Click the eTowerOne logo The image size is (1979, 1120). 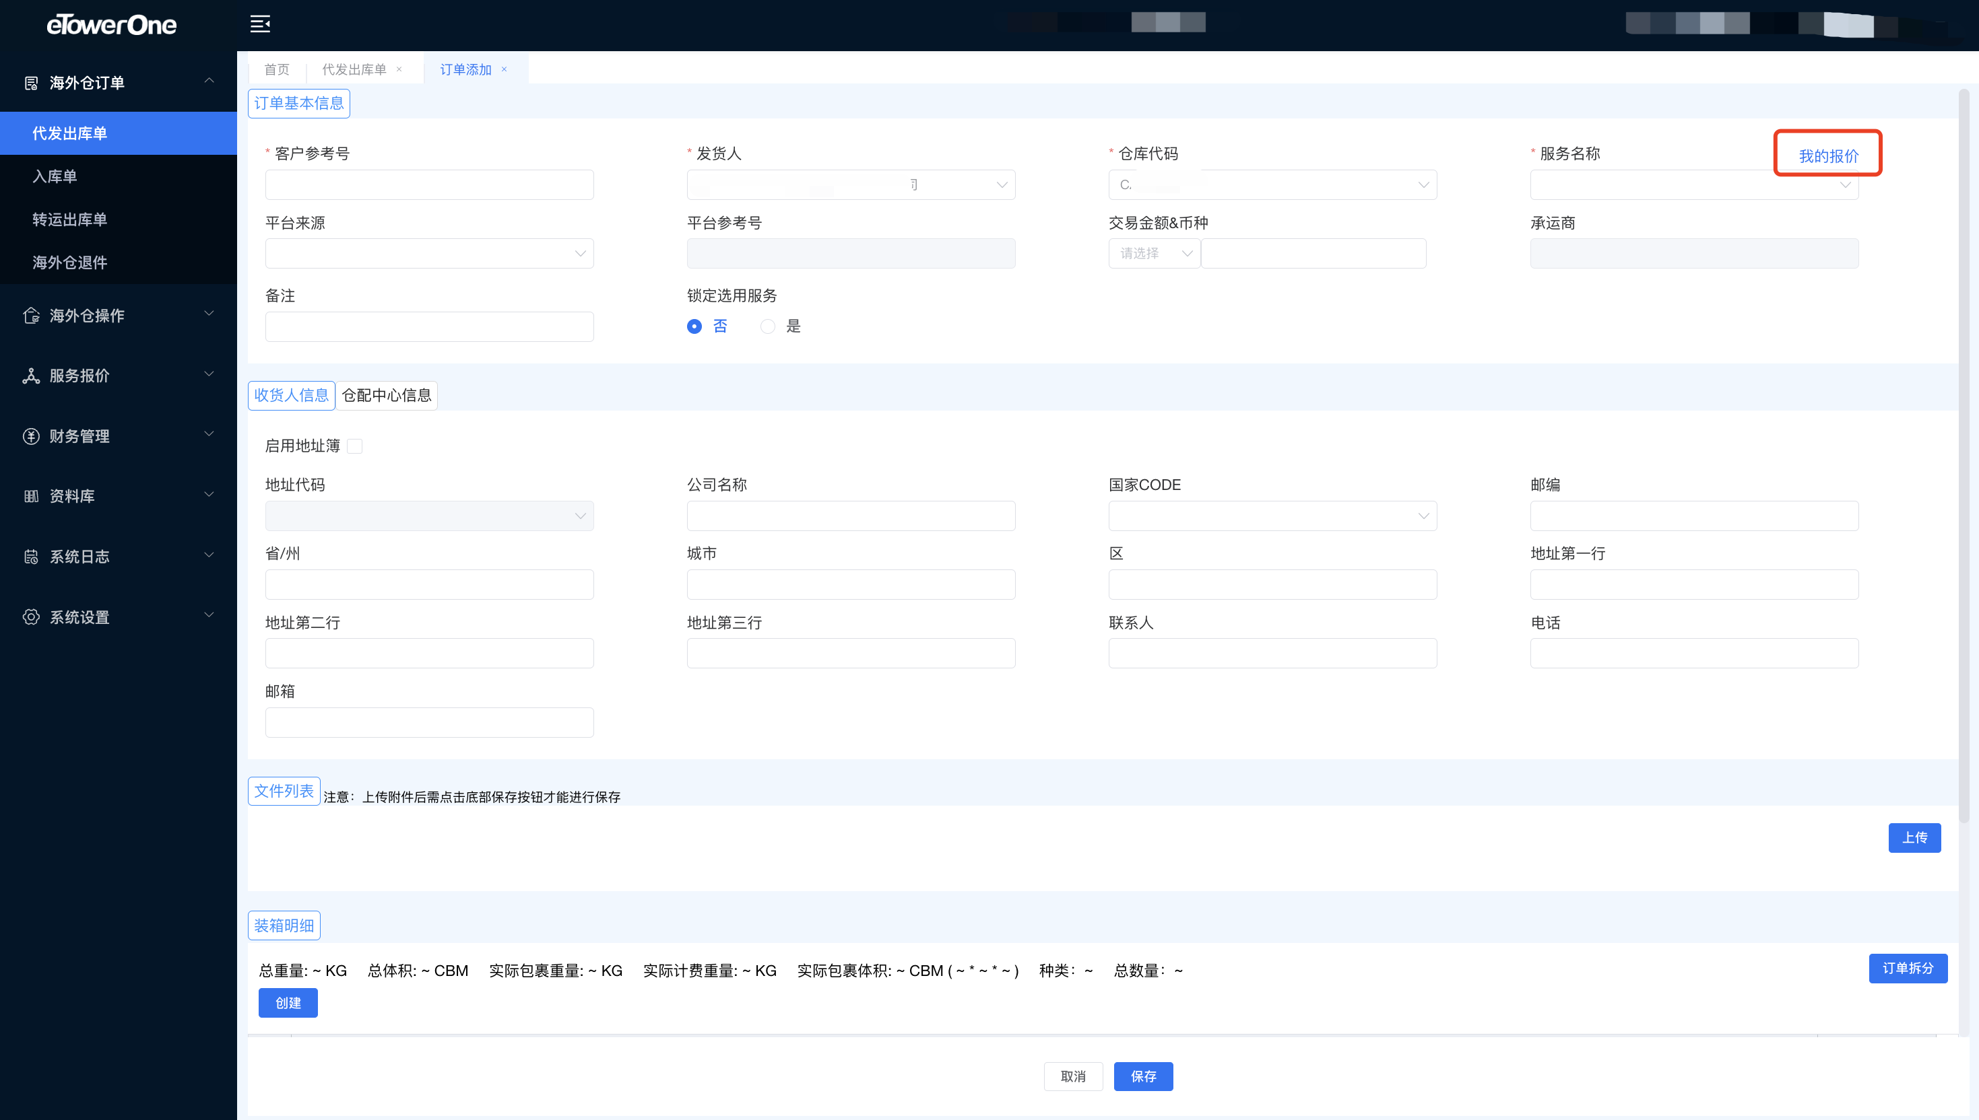112,25
